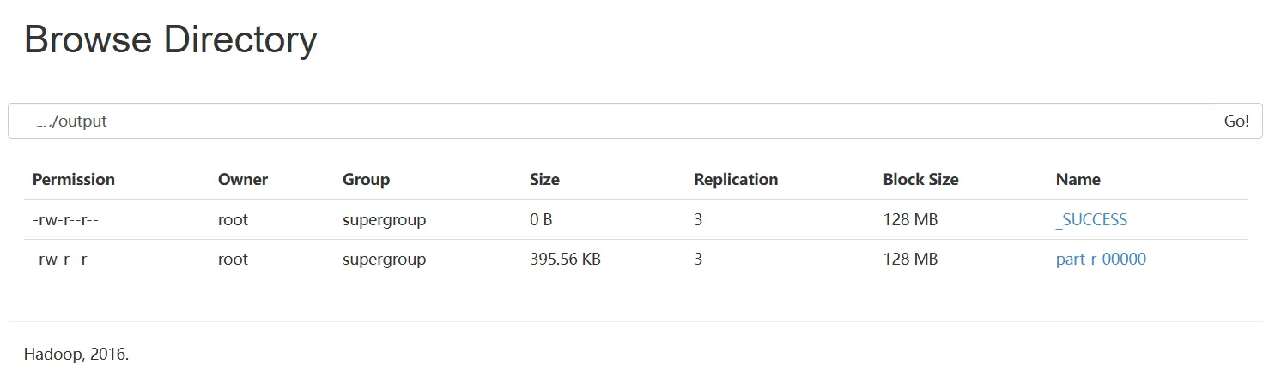Image resolution: width=1281 pixels, height=388 pixels.
Task: Click the Replication column header
Action: 736,180
